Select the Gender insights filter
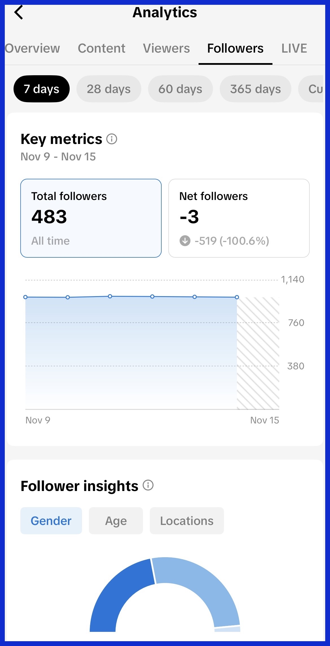Viewport: 330px width, 646px height. [x=51, y=520]
